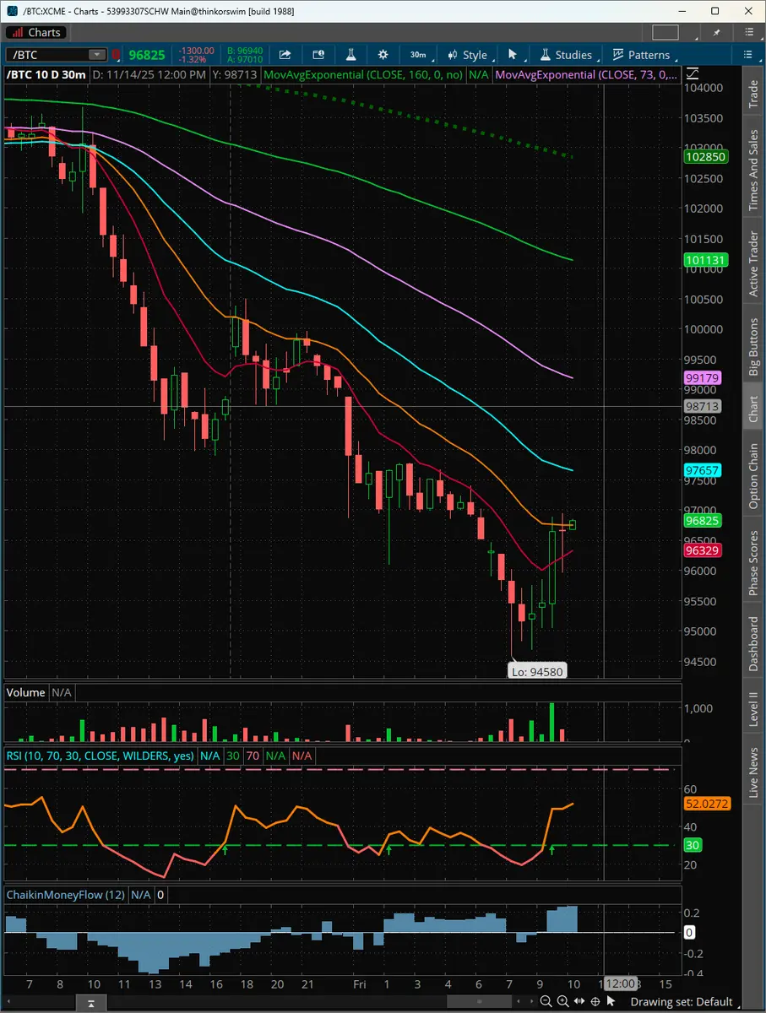Click the MovAvgExponential (CLOSE, 160, 0, no) label
The width and height of the screenshot is (766, 1013).
pos(363,76)
